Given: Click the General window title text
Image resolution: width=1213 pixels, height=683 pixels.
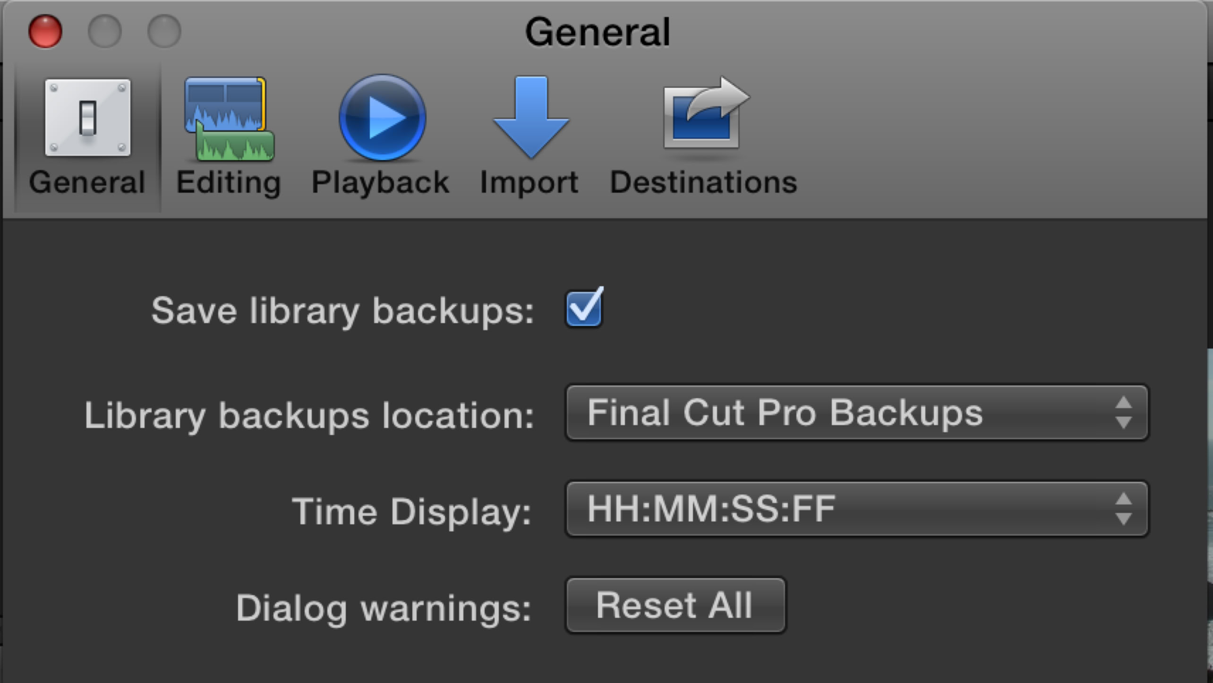Looking at the screenshot, I should point(598,32).
